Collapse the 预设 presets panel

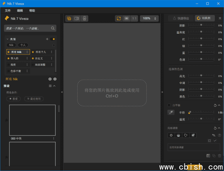[54, 86]
